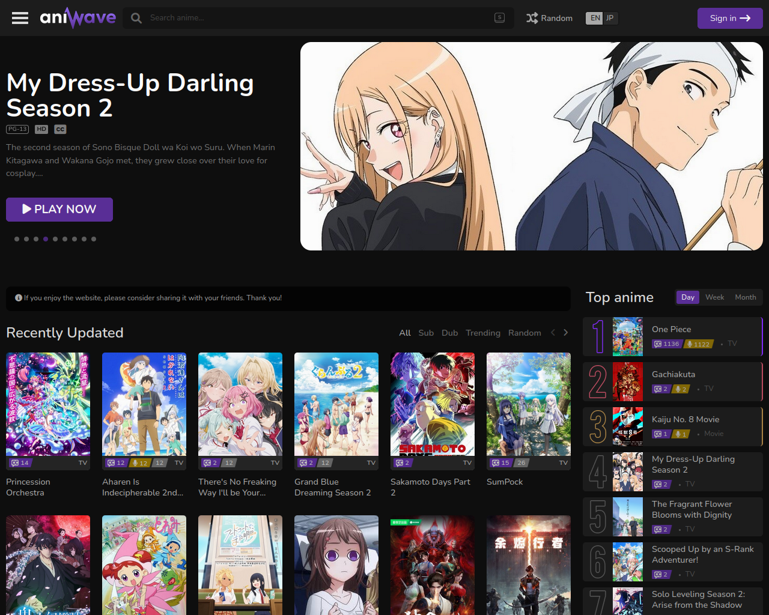
Task: Select last carousel dot
Action: point(94,239)
